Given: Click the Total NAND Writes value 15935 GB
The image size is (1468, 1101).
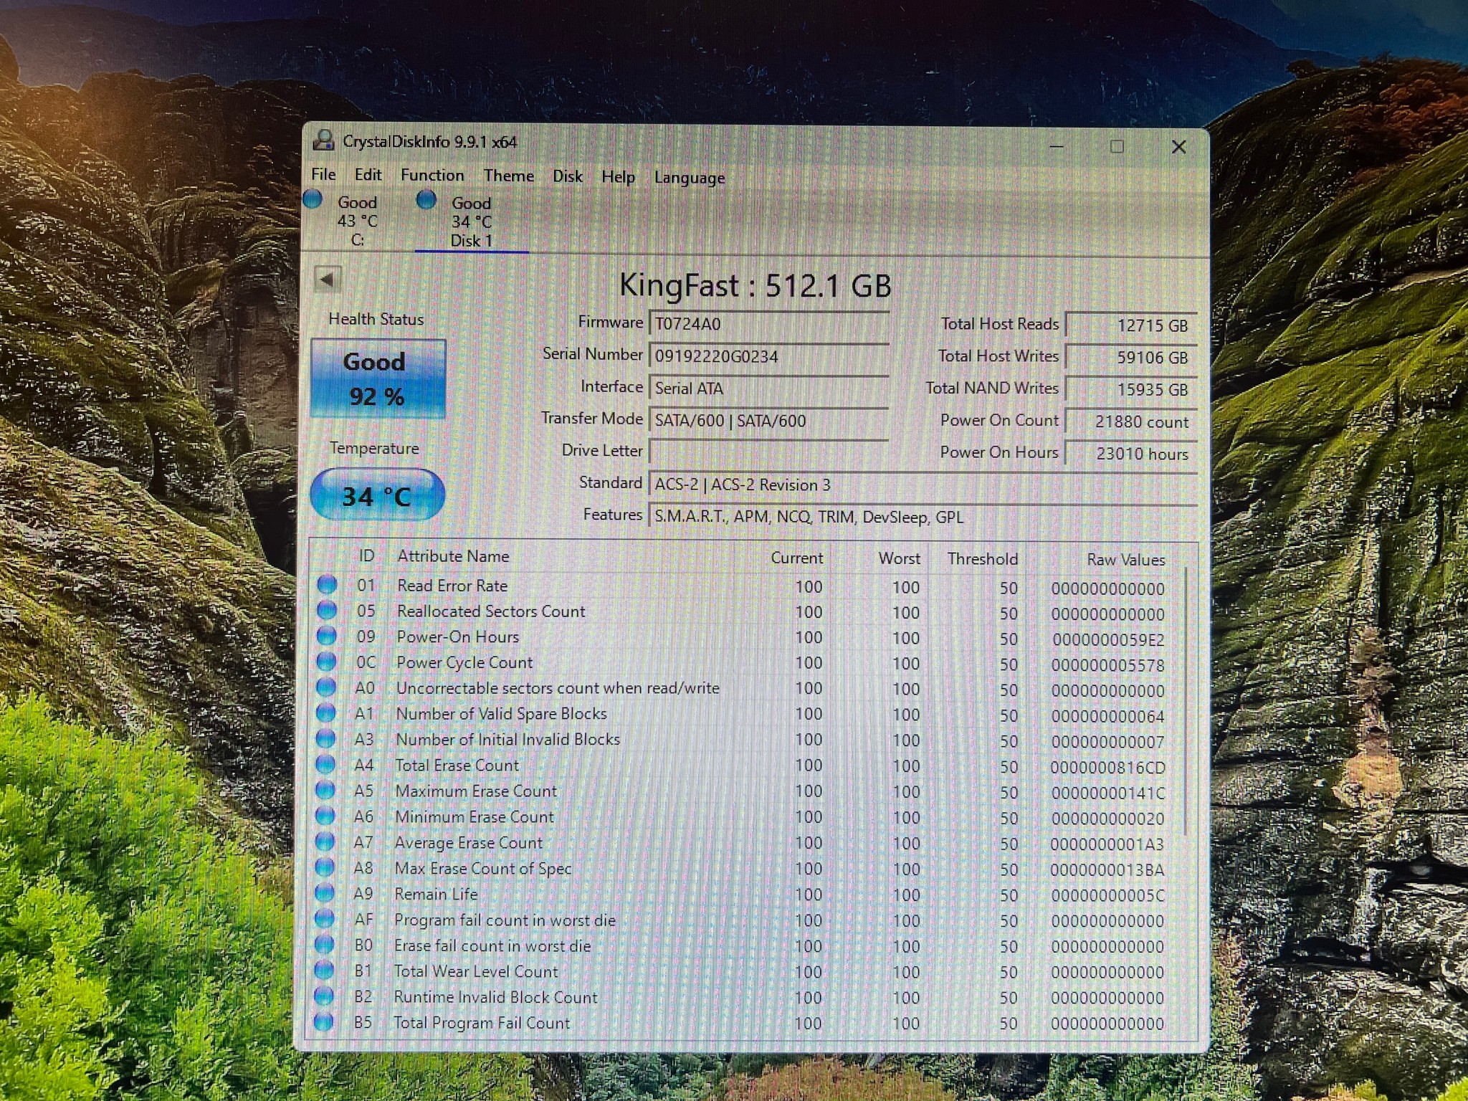Looking at the screenshot, I should tap(1132, 389).
